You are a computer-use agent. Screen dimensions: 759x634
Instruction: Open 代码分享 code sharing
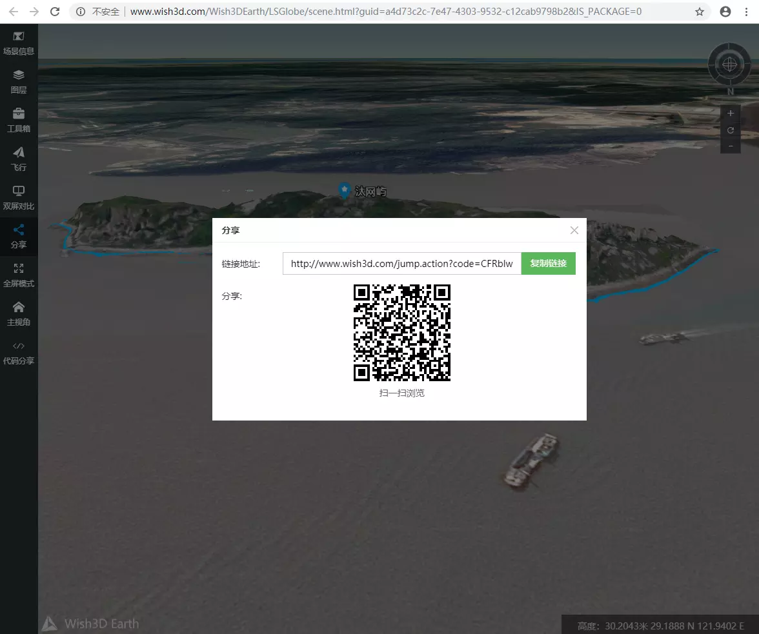(18, 353)
